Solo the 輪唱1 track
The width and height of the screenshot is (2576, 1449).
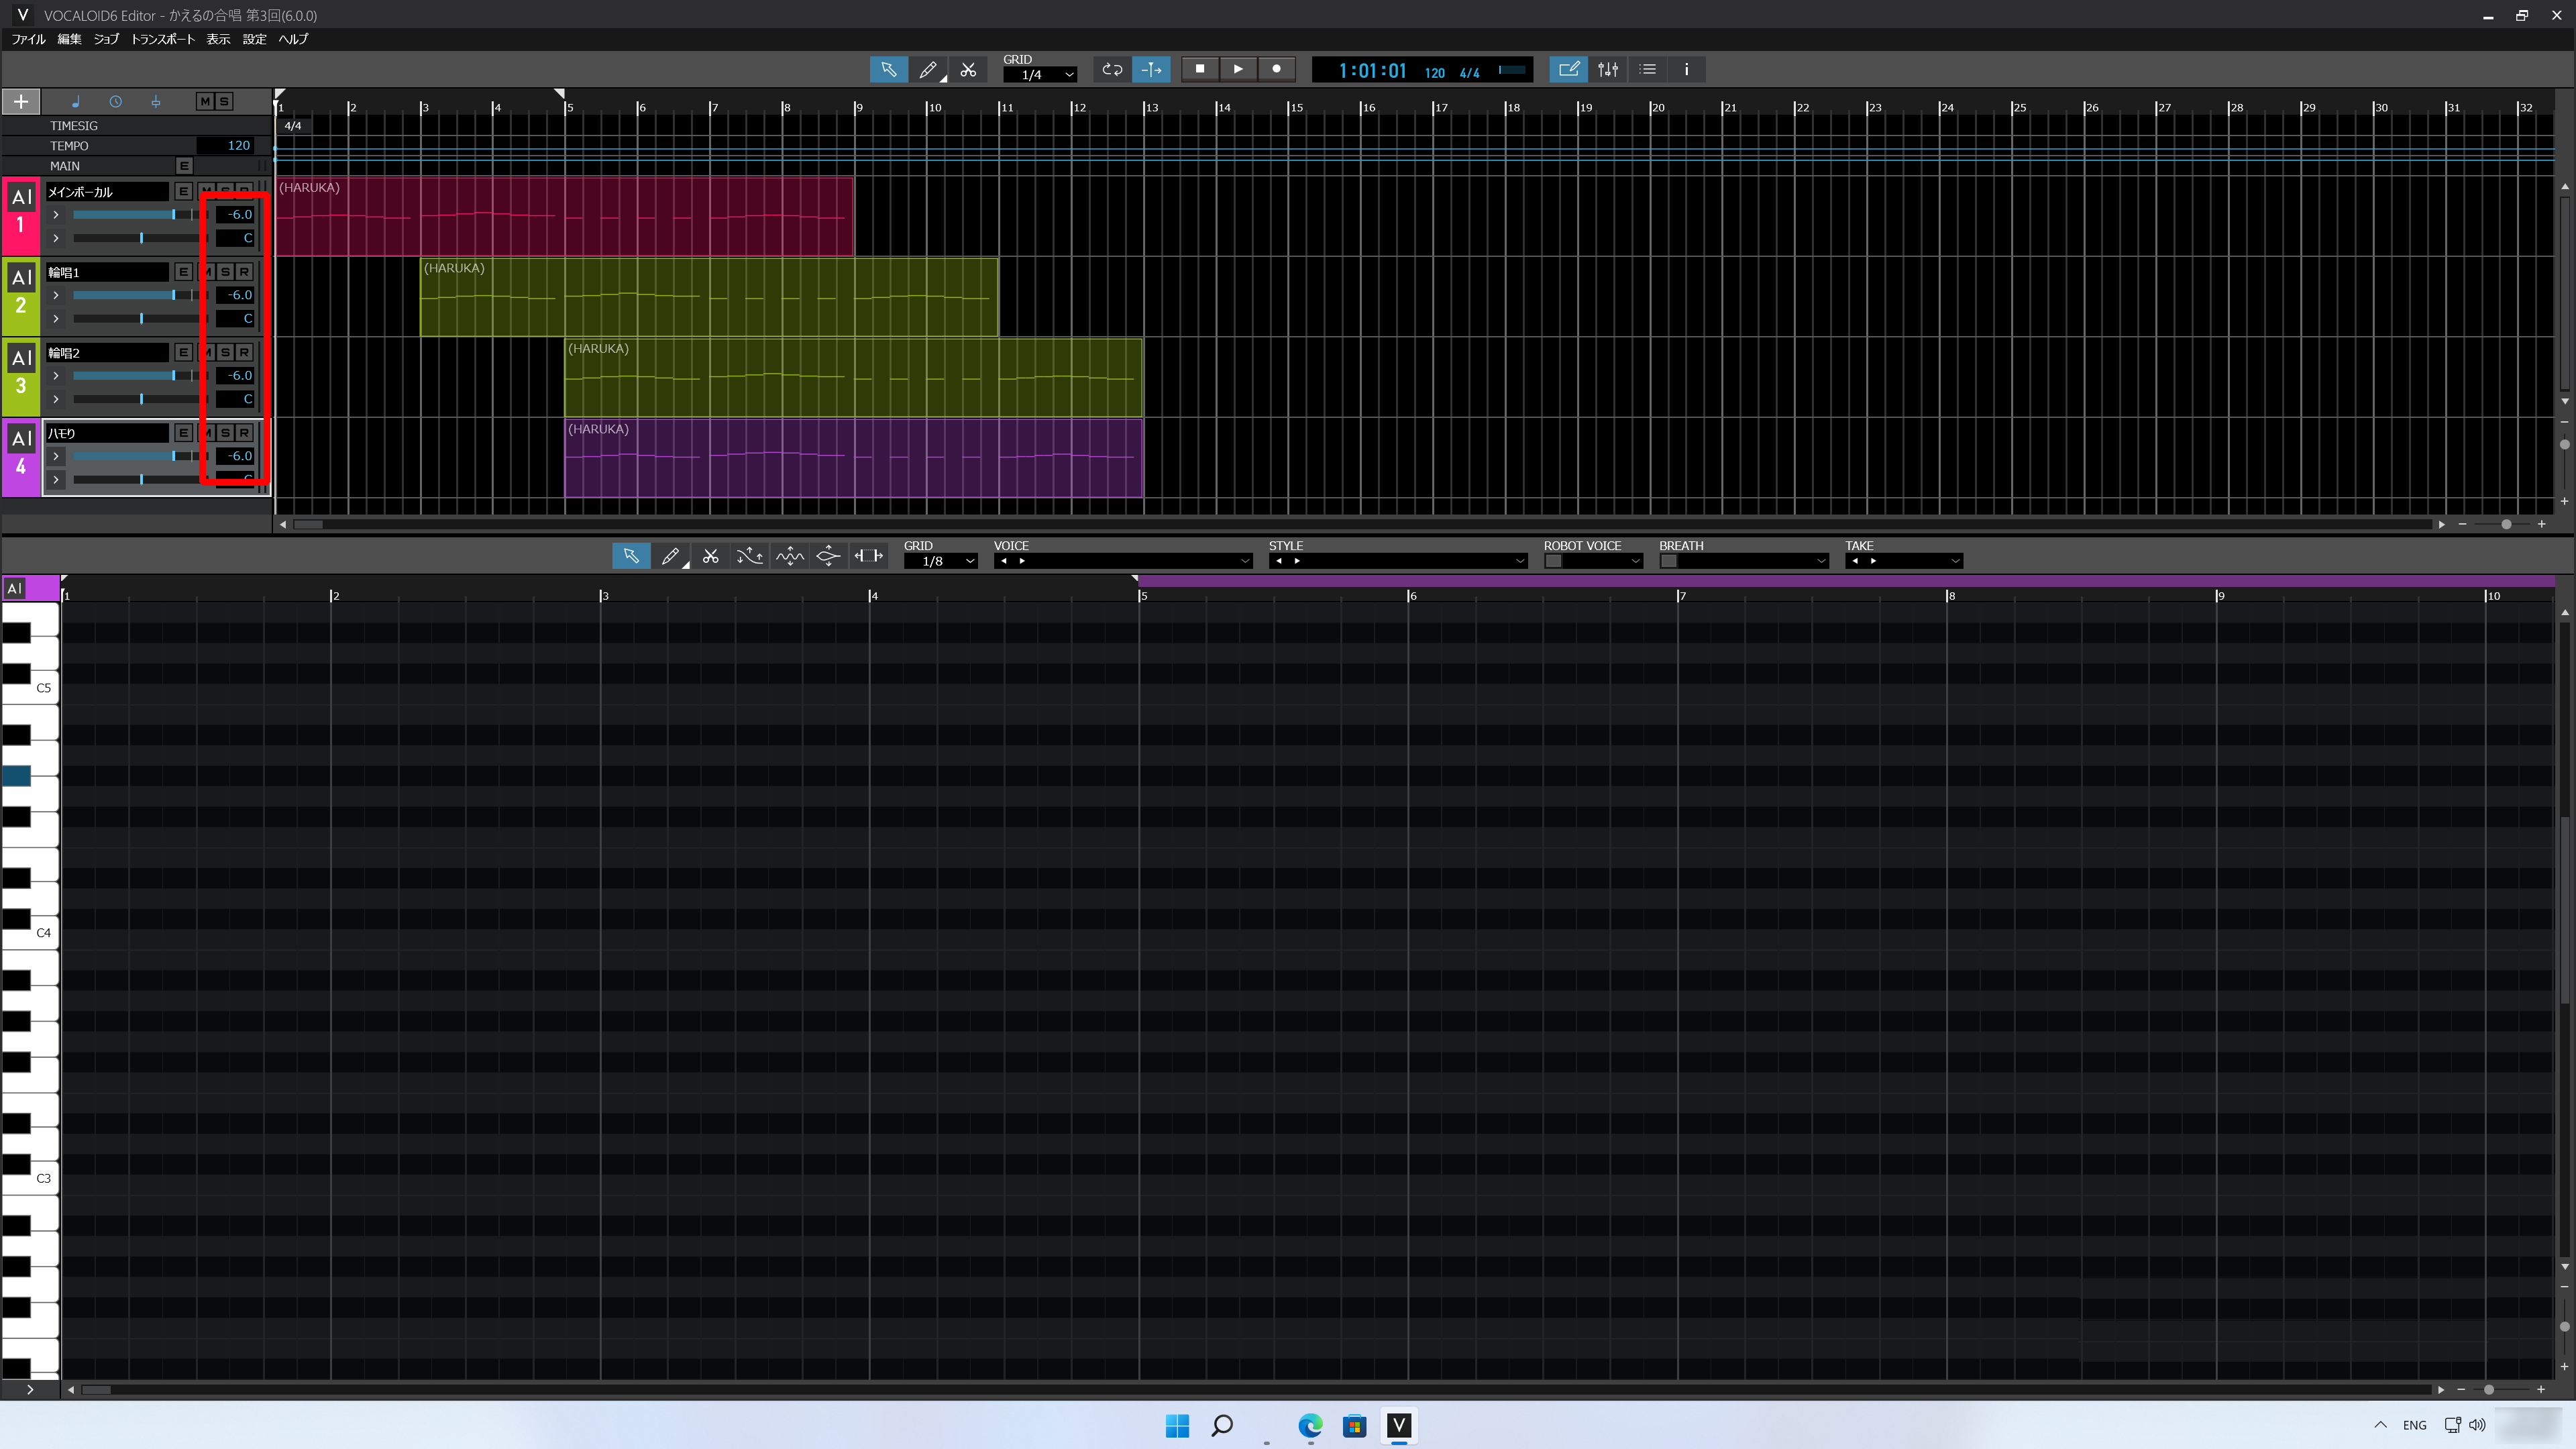(x=226, y=272)
